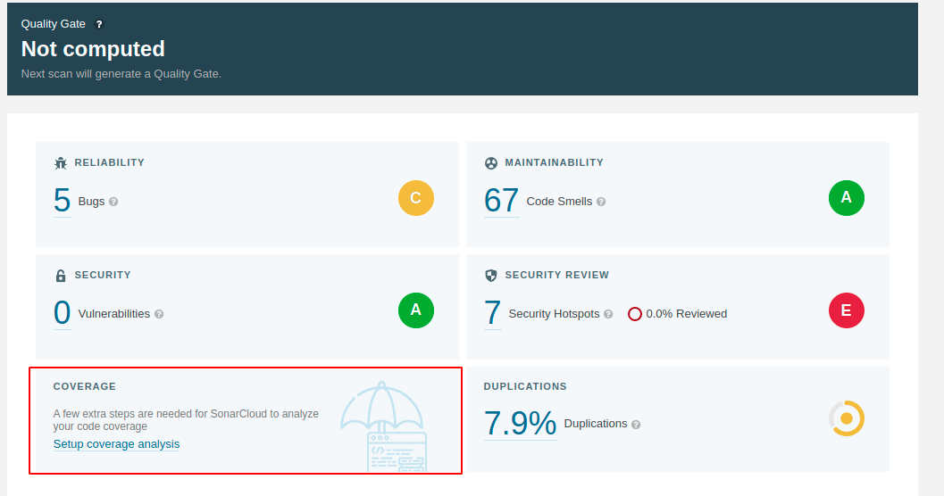The height and width of the screenshot is (496, 944).
Task: Click the Reliability bug icon
Action: click(61, 163)
